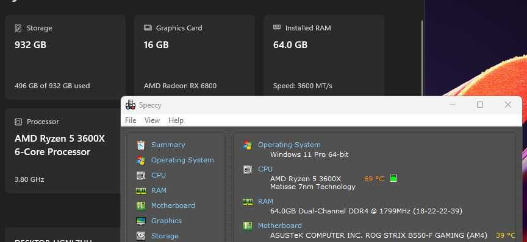
Task: Click the Summary clipboard icon
Action: coord(141,145)
